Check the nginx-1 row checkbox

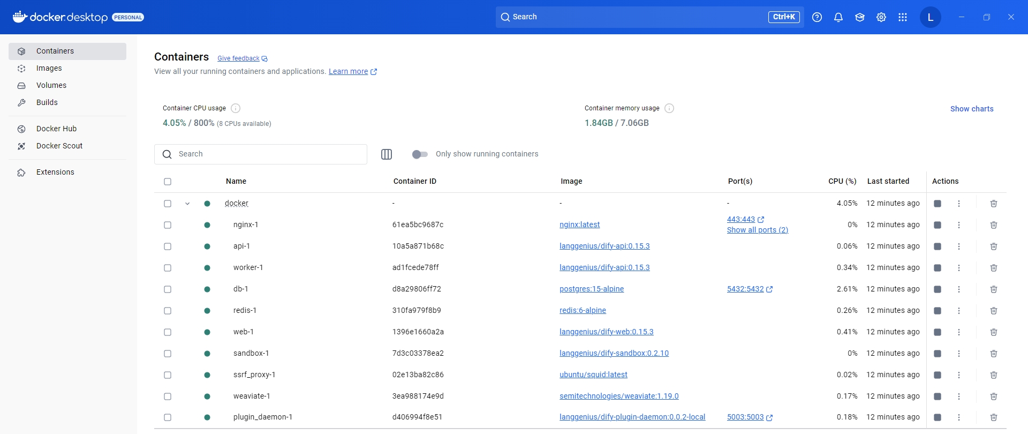[x=168, y=225]
